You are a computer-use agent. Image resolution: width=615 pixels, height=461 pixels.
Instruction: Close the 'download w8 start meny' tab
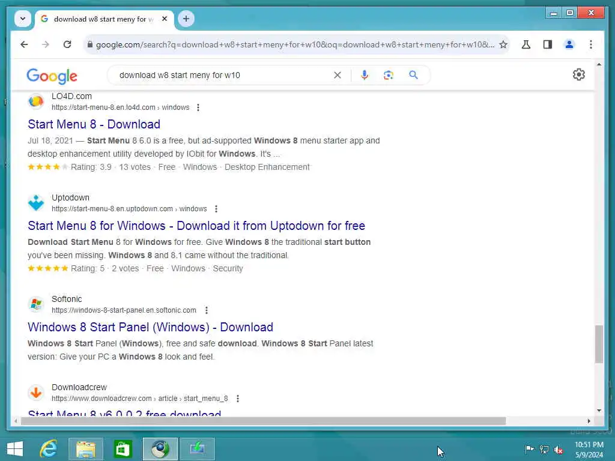[165, 19]
